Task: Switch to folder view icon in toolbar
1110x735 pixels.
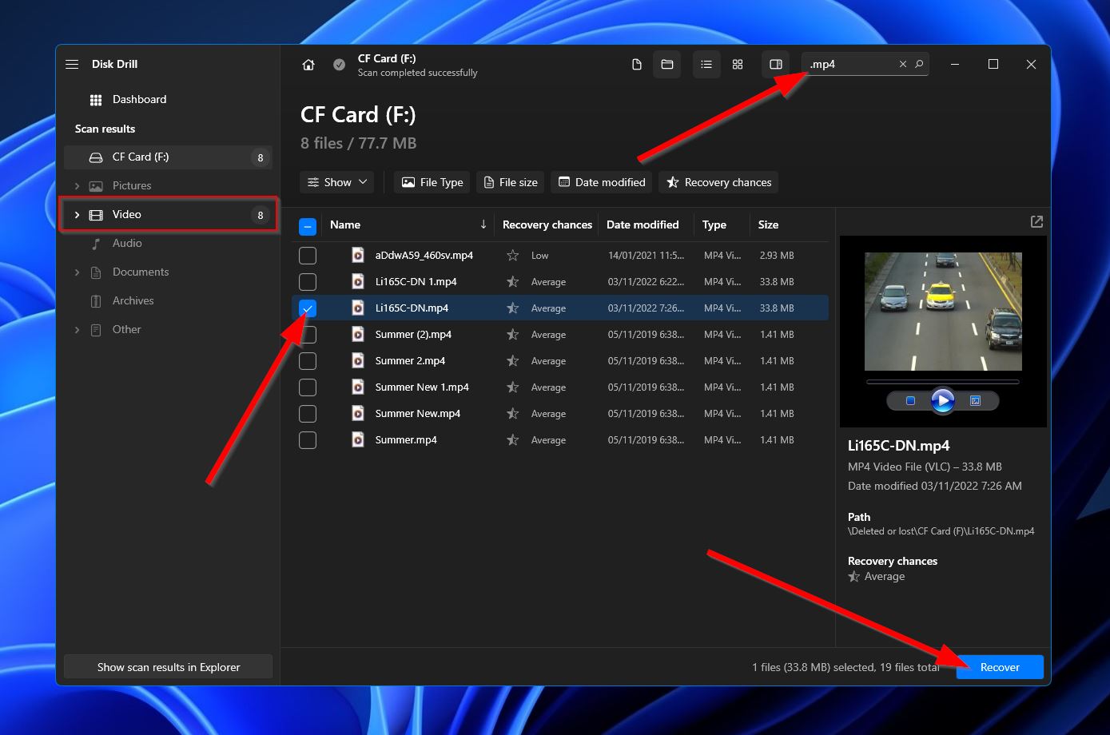Action: pos(667,65)
